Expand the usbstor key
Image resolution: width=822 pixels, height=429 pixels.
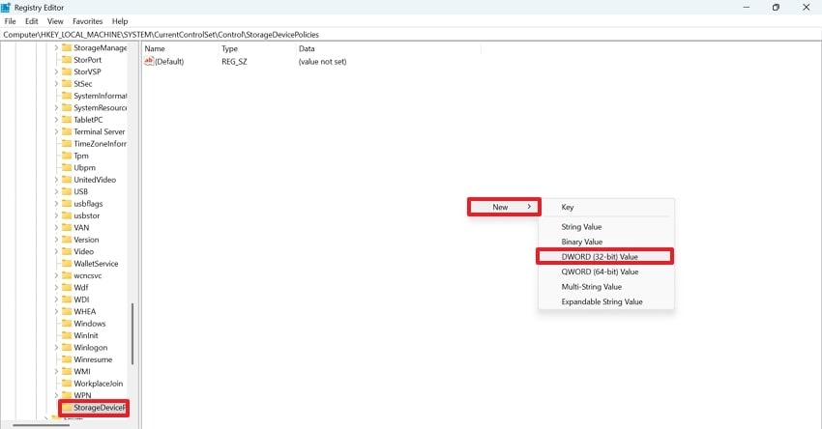56,215
